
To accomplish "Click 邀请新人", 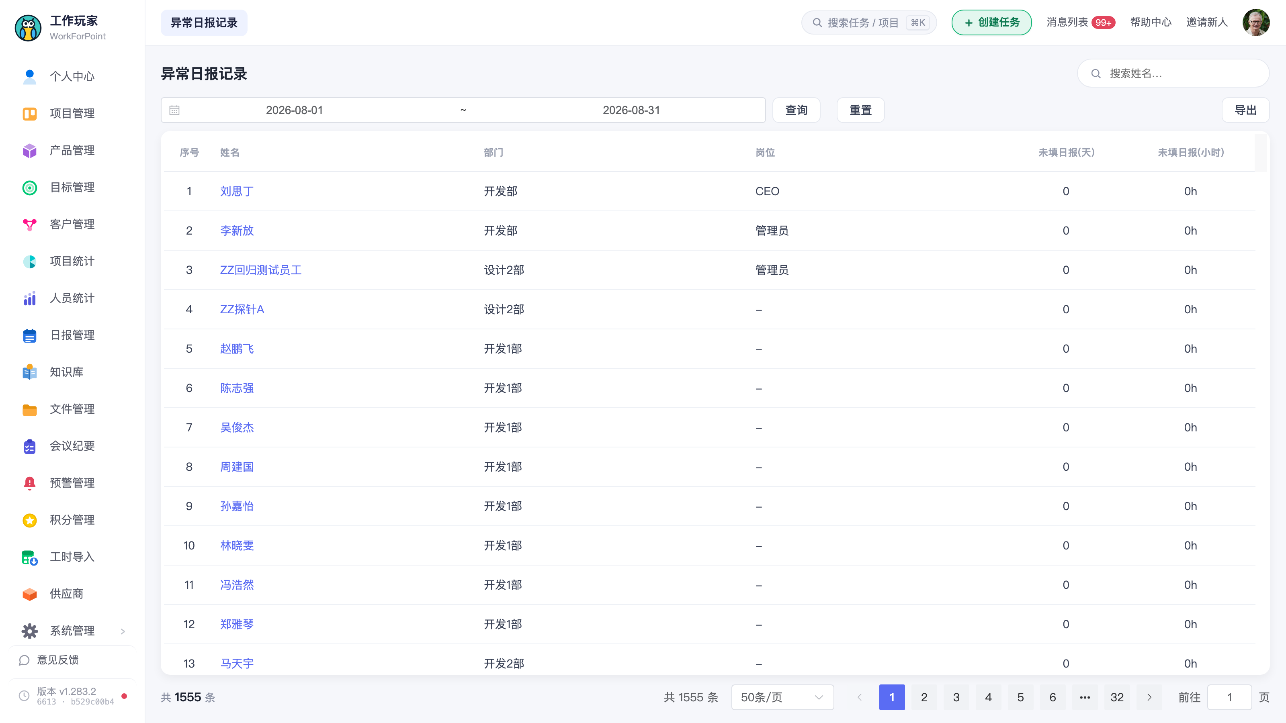I will click(x=1206, y=22).
